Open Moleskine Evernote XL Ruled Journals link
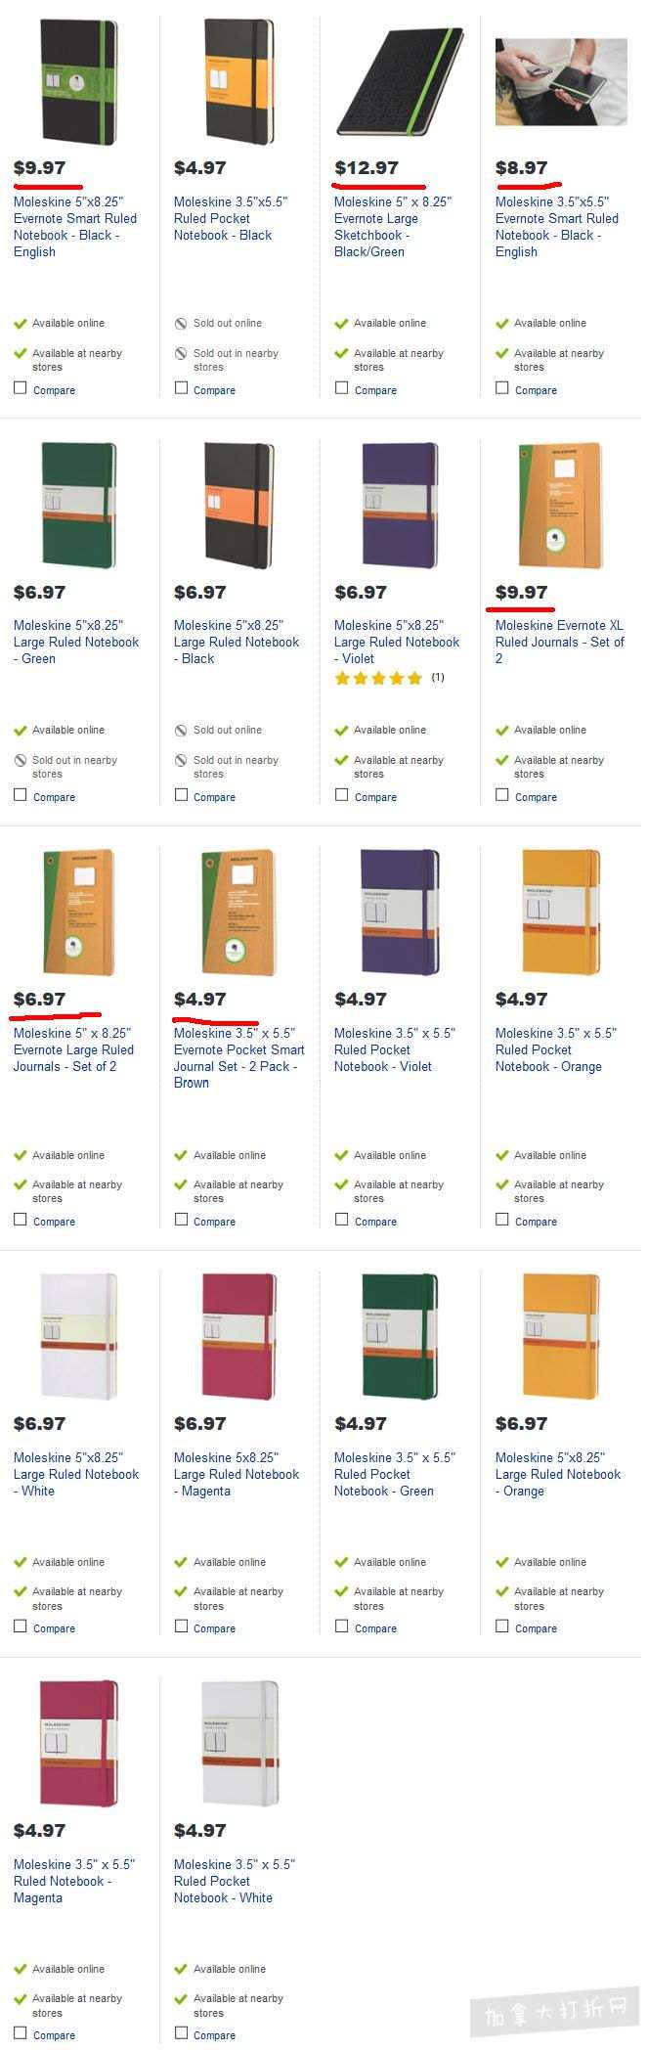Screen dimensions: 648x2050 (x=559, y=642)
